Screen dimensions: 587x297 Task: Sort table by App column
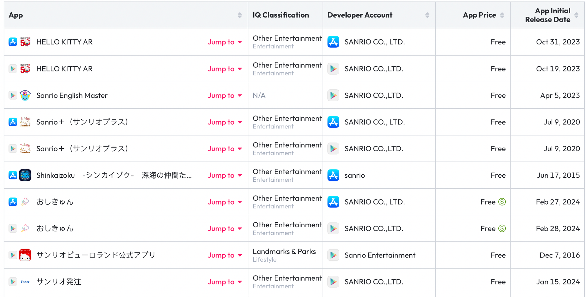coord(239,15)
